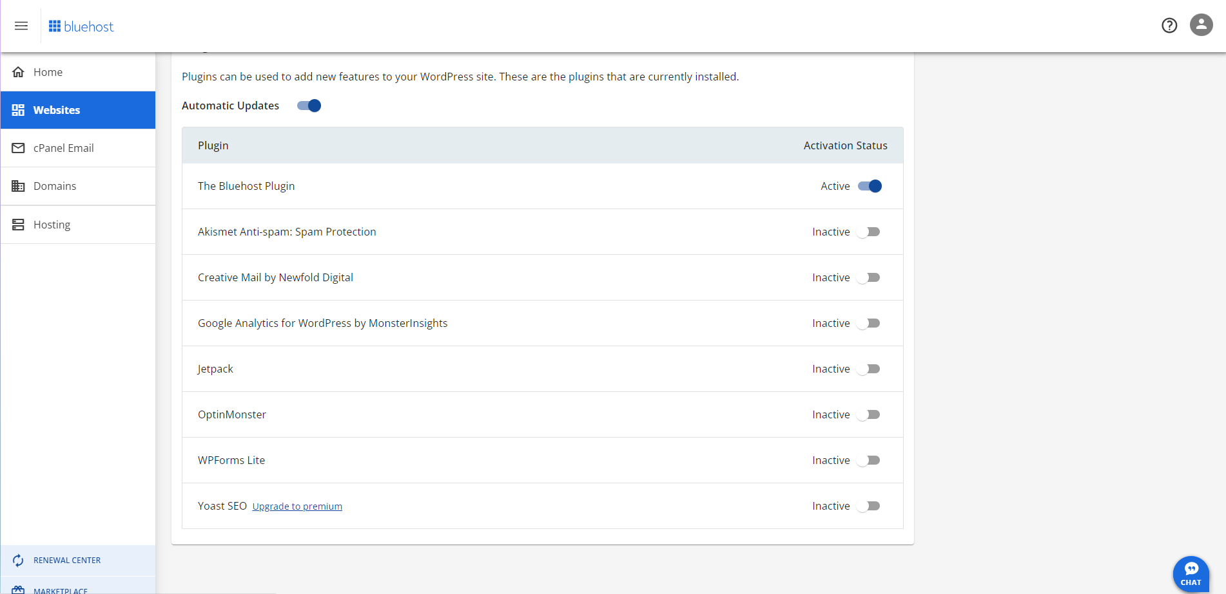
Task: Open the user account avatar
Action: [1201, 25]
